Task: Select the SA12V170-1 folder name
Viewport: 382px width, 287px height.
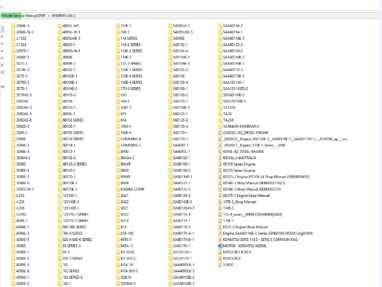Action: [182, 259]
